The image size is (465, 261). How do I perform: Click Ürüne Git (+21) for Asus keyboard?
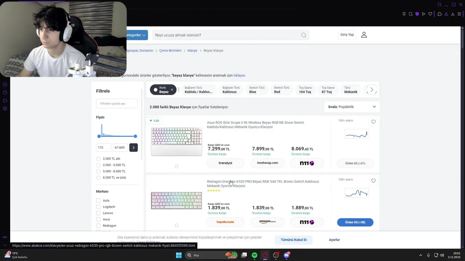[x=355, y=163]
